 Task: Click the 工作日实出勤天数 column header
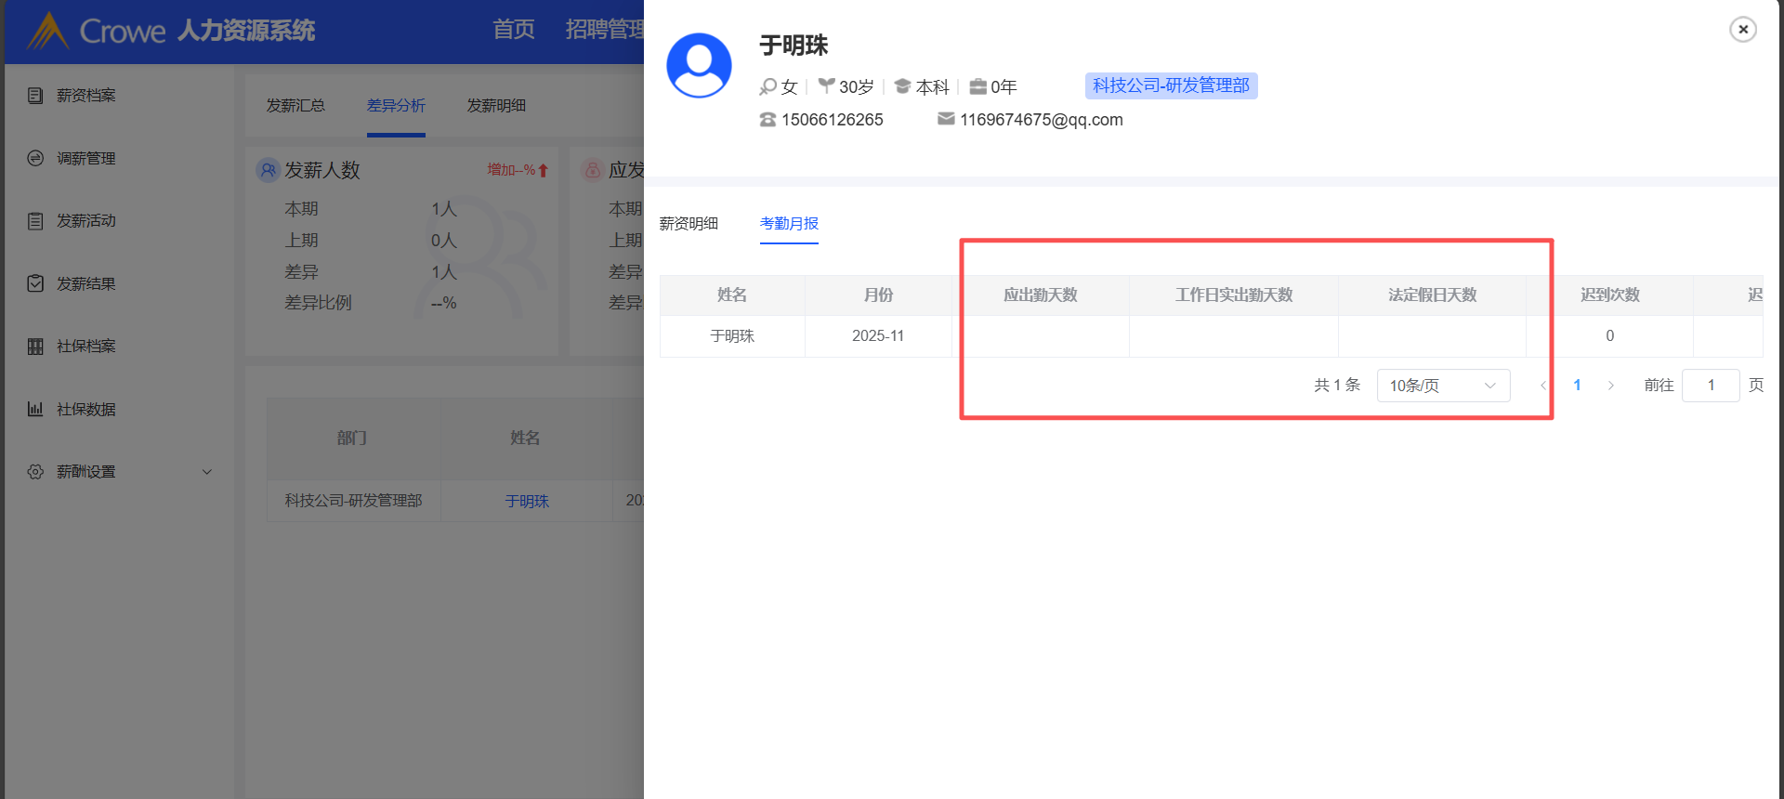[x=1234, y=295]
